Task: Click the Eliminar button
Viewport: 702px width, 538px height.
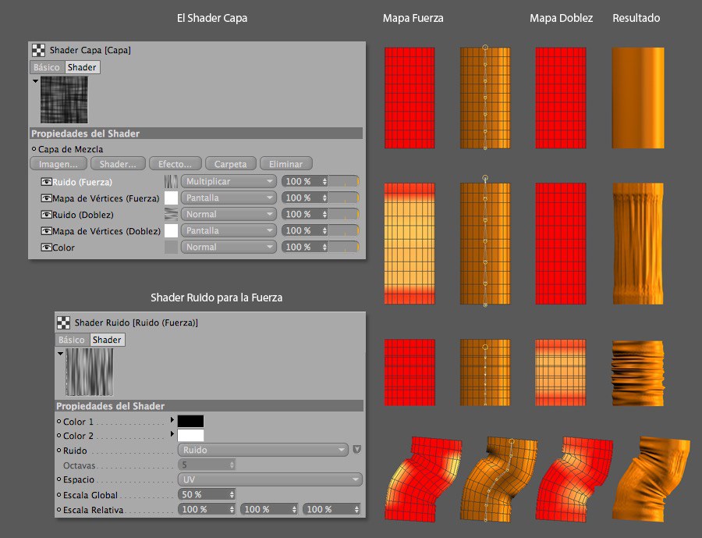Action: (285, 164)
